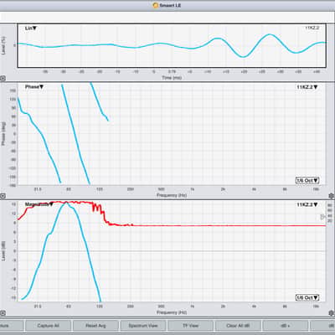Open the trace selector dropdown in phase plot

(x=307, y=87)
